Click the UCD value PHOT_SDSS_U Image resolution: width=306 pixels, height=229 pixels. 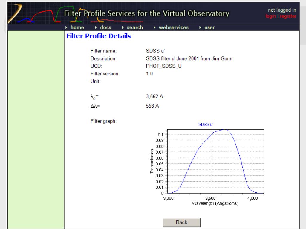[x=164, y=66]
